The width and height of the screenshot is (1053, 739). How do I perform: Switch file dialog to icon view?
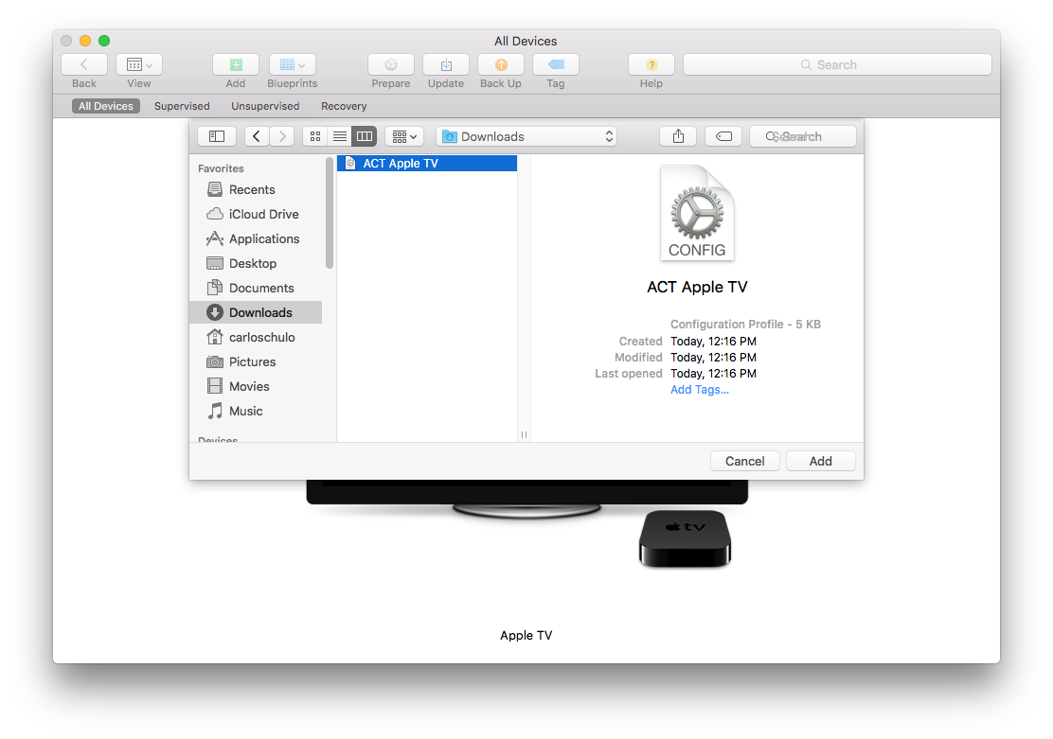(315, 136)
